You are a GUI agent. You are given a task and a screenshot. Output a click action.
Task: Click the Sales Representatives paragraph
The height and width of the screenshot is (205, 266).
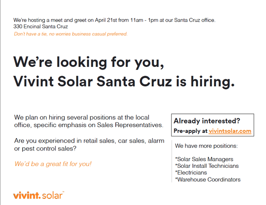[89, 121]
